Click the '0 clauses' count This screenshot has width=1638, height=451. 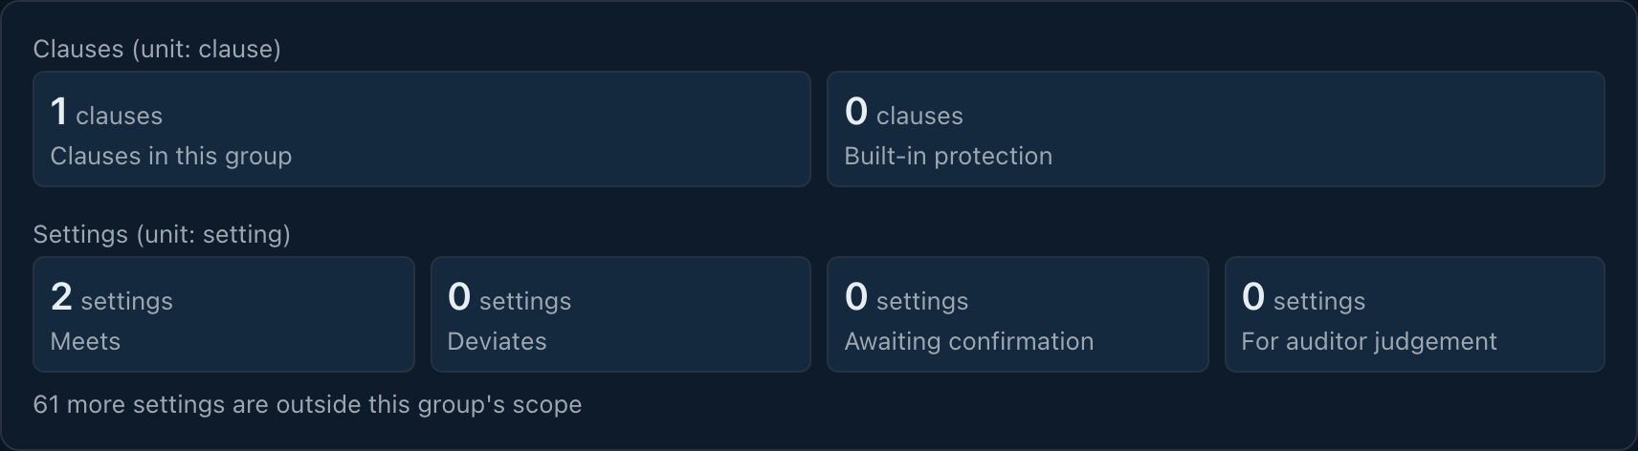click(x=903, y=113)
